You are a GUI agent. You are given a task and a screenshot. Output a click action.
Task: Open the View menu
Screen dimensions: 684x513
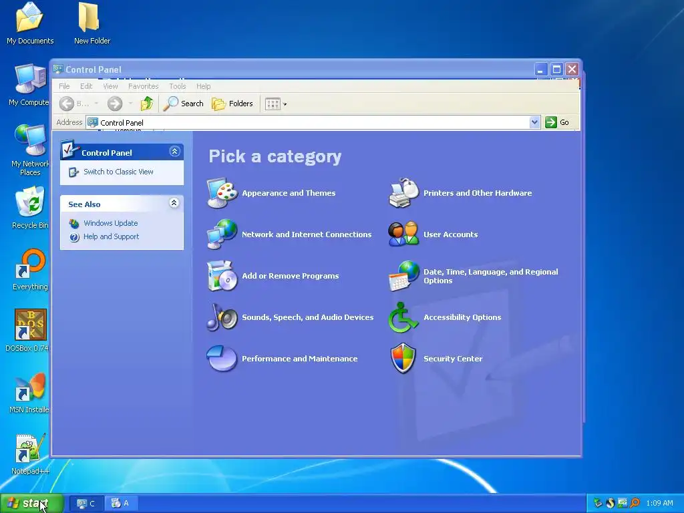110,86
